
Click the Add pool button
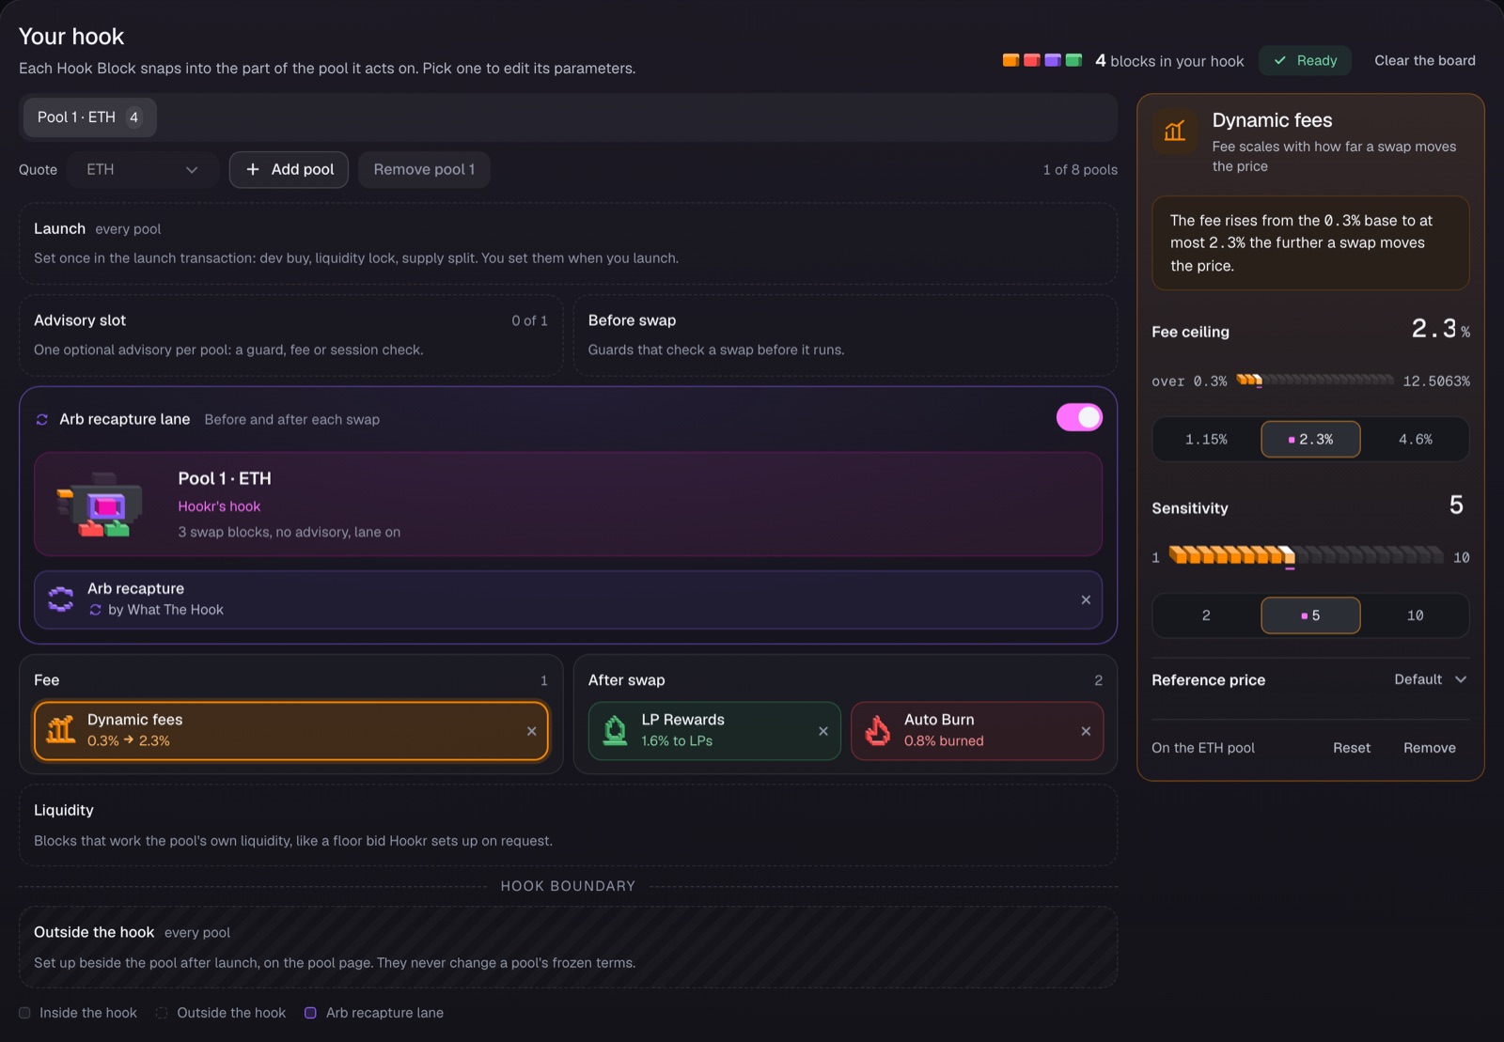pyautogui.click(x=289, y=169)
